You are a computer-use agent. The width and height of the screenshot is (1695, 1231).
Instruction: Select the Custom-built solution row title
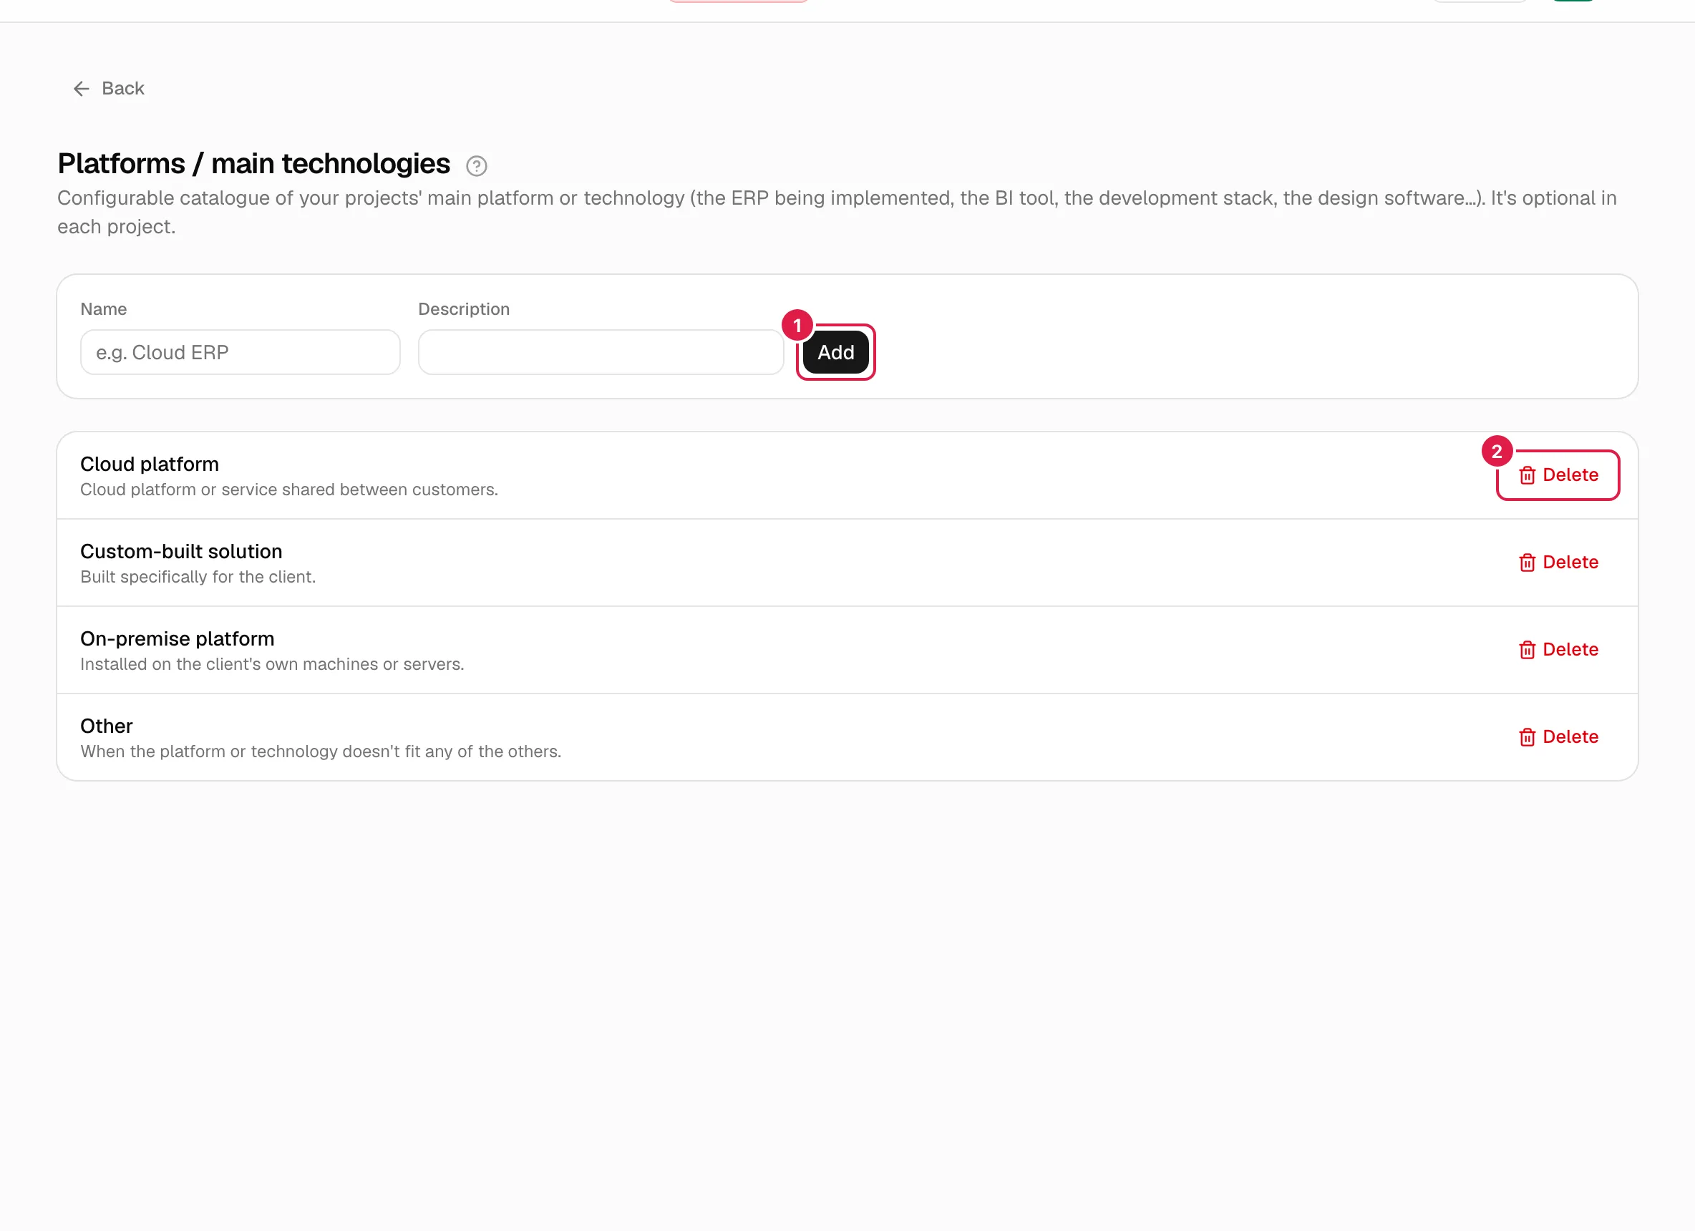point(181,553)
